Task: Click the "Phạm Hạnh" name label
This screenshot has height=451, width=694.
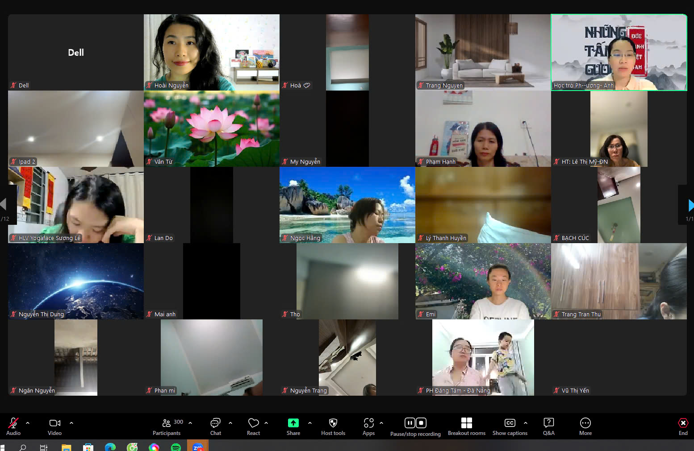Action: [x=441, y=161]
